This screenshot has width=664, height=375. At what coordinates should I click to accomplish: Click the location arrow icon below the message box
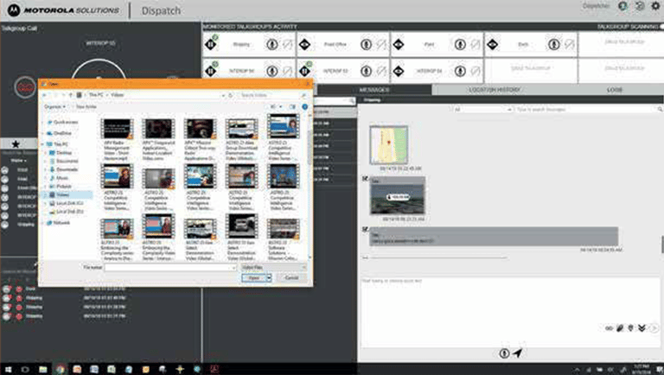coord(518,353)
